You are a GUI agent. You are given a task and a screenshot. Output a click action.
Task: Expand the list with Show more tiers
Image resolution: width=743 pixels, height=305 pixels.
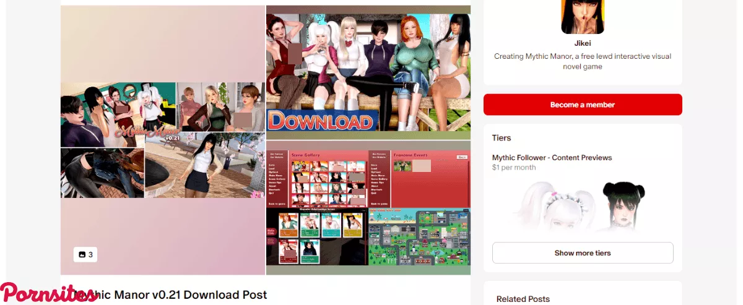pyautogui.click(x=582, y=253)
